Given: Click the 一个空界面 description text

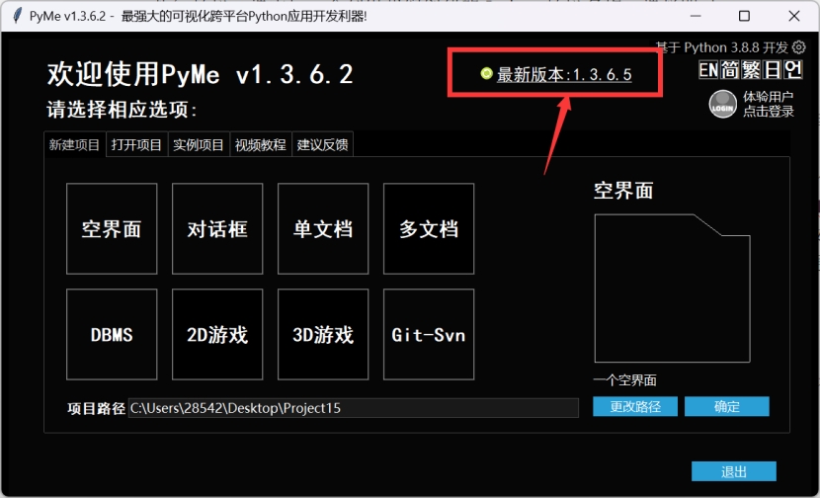Looking at the screenshot, I should click(625, 380).
